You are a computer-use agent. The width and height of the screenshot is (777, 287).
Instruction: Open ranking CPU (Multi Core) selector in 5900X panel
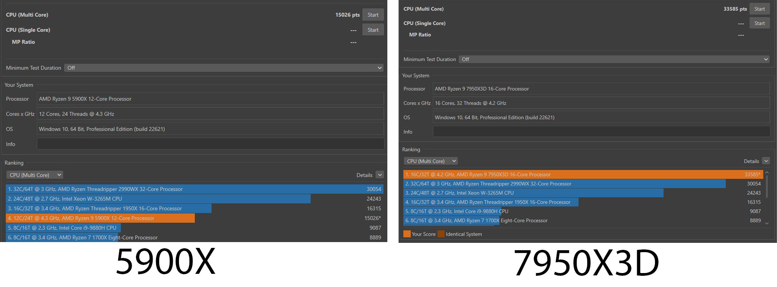pos(34,175)
